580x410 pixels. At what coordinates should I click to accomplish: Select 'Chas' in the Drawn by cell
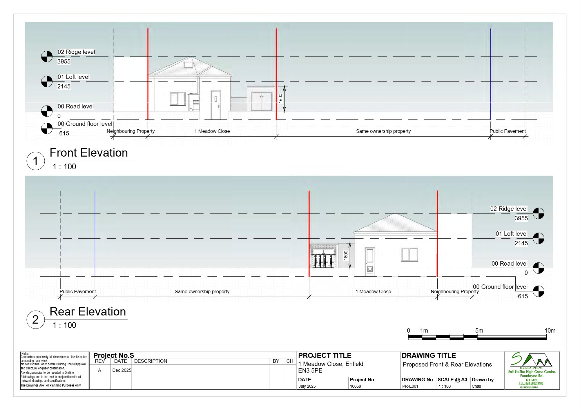[476, 386]
